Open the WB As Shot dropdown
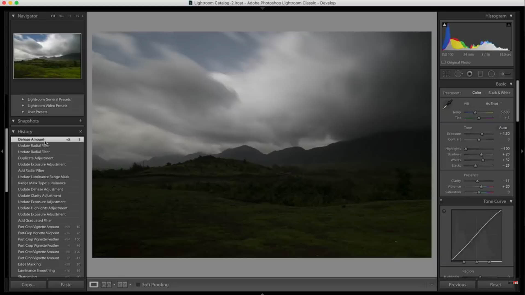 pyautogui.click(x=494, y=104)
